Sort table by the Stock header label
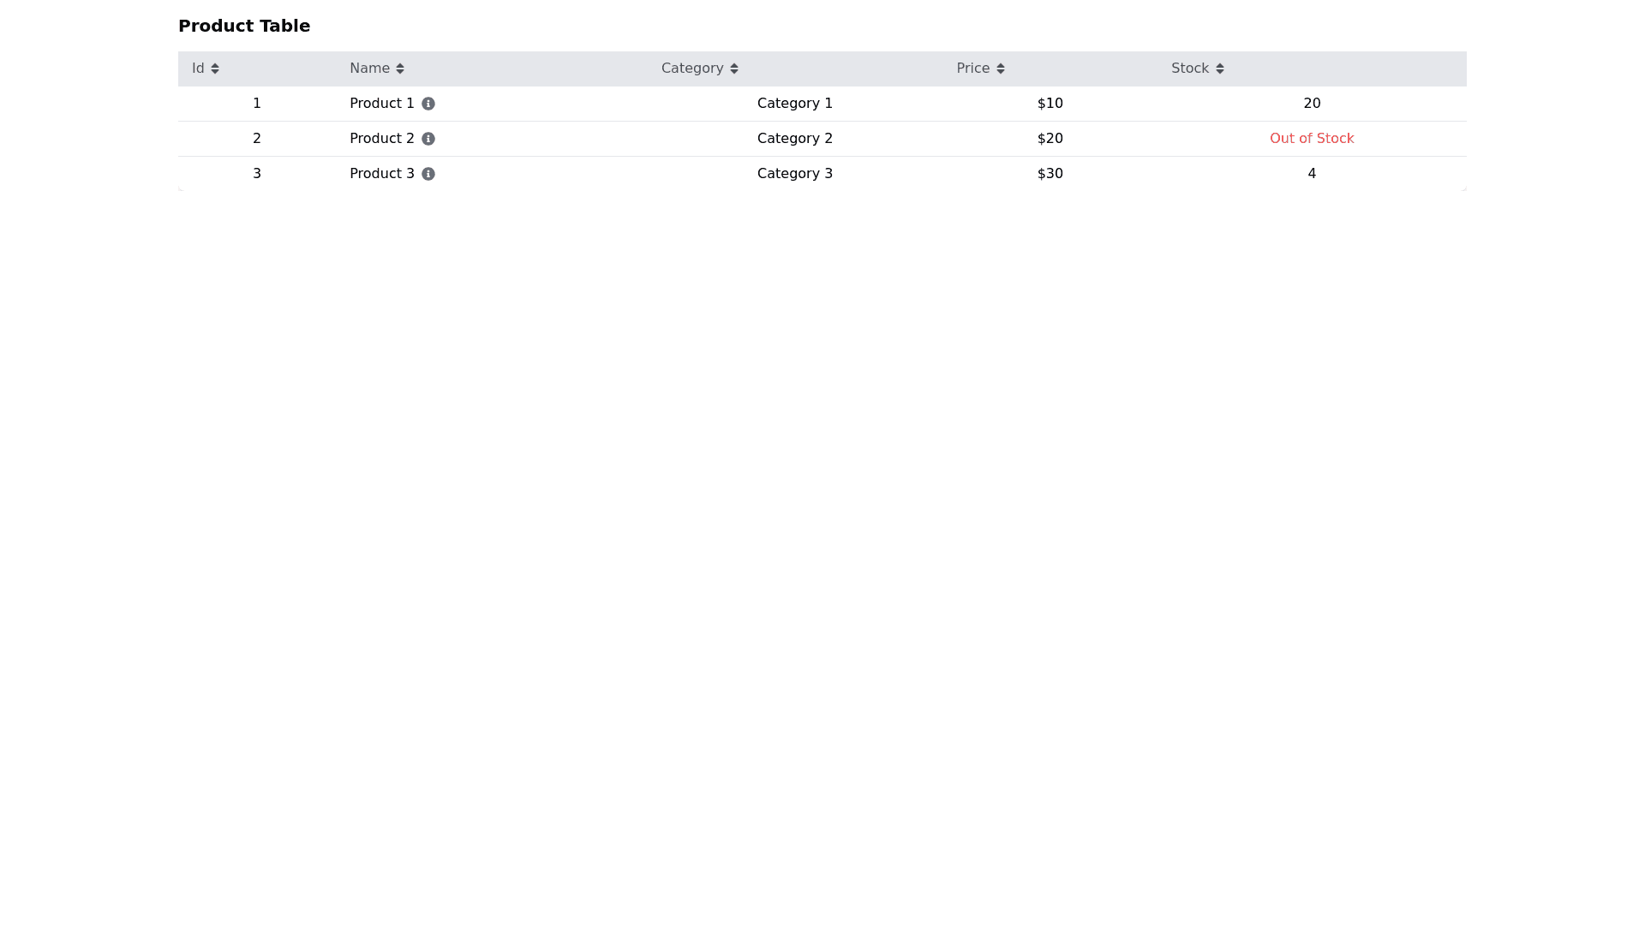This screenshot has width=1645, height=925. (x=1190, y=69)
